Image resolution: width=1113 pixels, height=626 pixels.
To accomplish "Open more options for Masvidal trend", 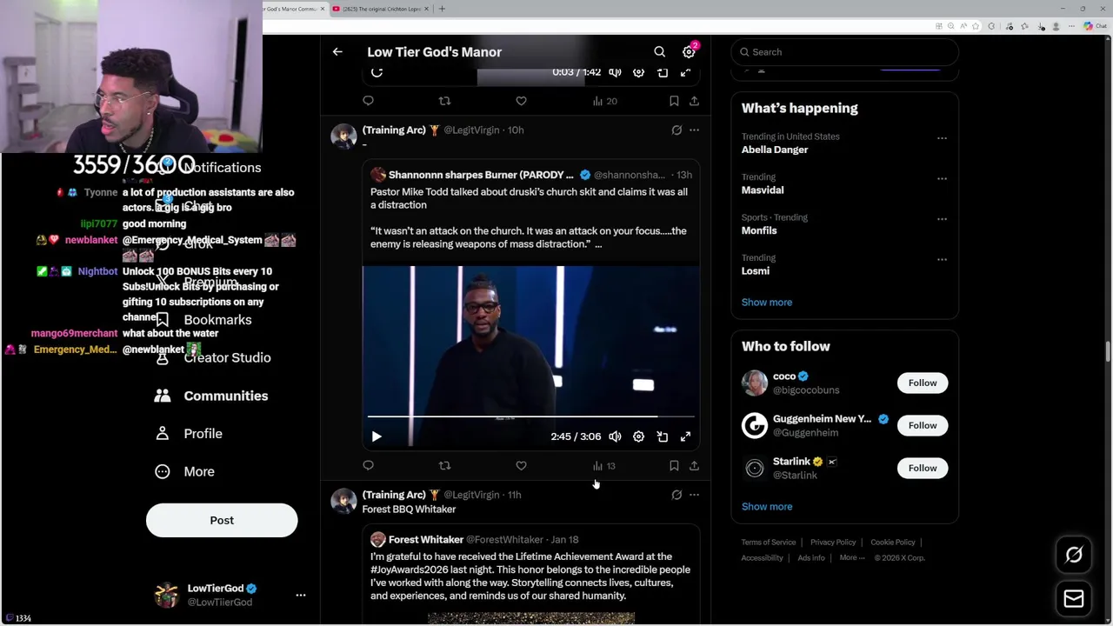I will (942, 178).
